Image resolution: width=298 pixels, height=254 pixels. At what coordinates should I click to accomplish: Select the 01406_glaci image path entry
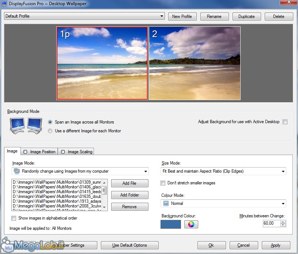[x=57, y=187]
